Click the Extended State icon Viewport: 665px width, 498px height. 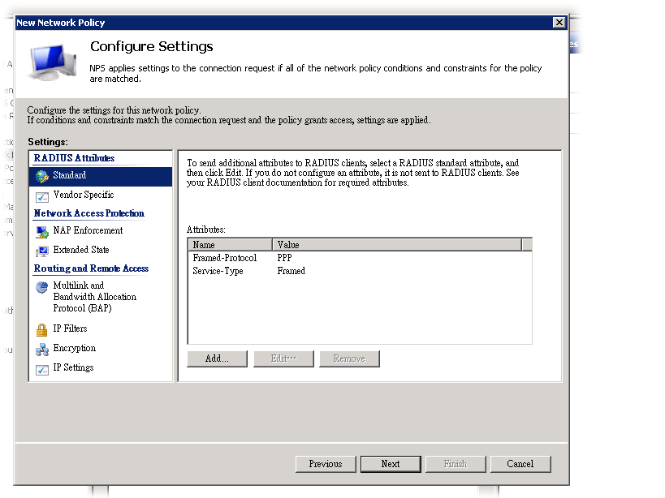point(42,251)
